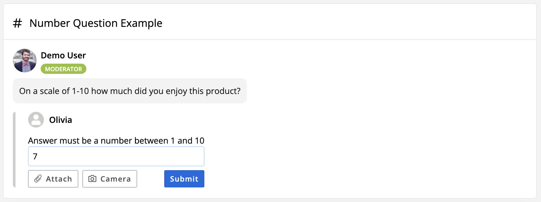Open Demo User's profile photo
The image size is (541, 202).
(25, 60)
